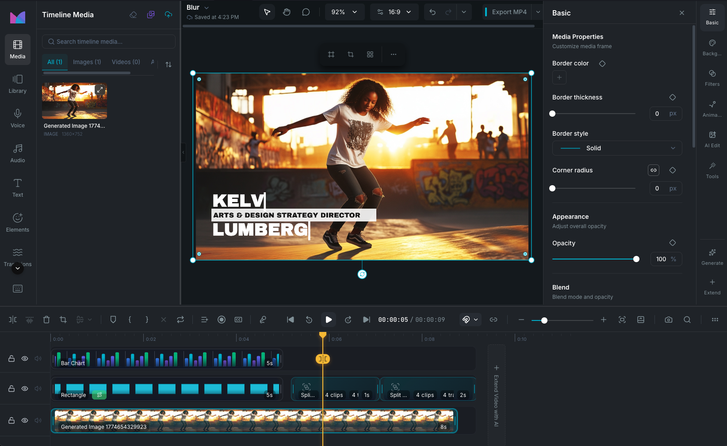Switch to the Images tab in Timeline Media
This screenshot has height=446, width=727.
(x=87, y=62)
